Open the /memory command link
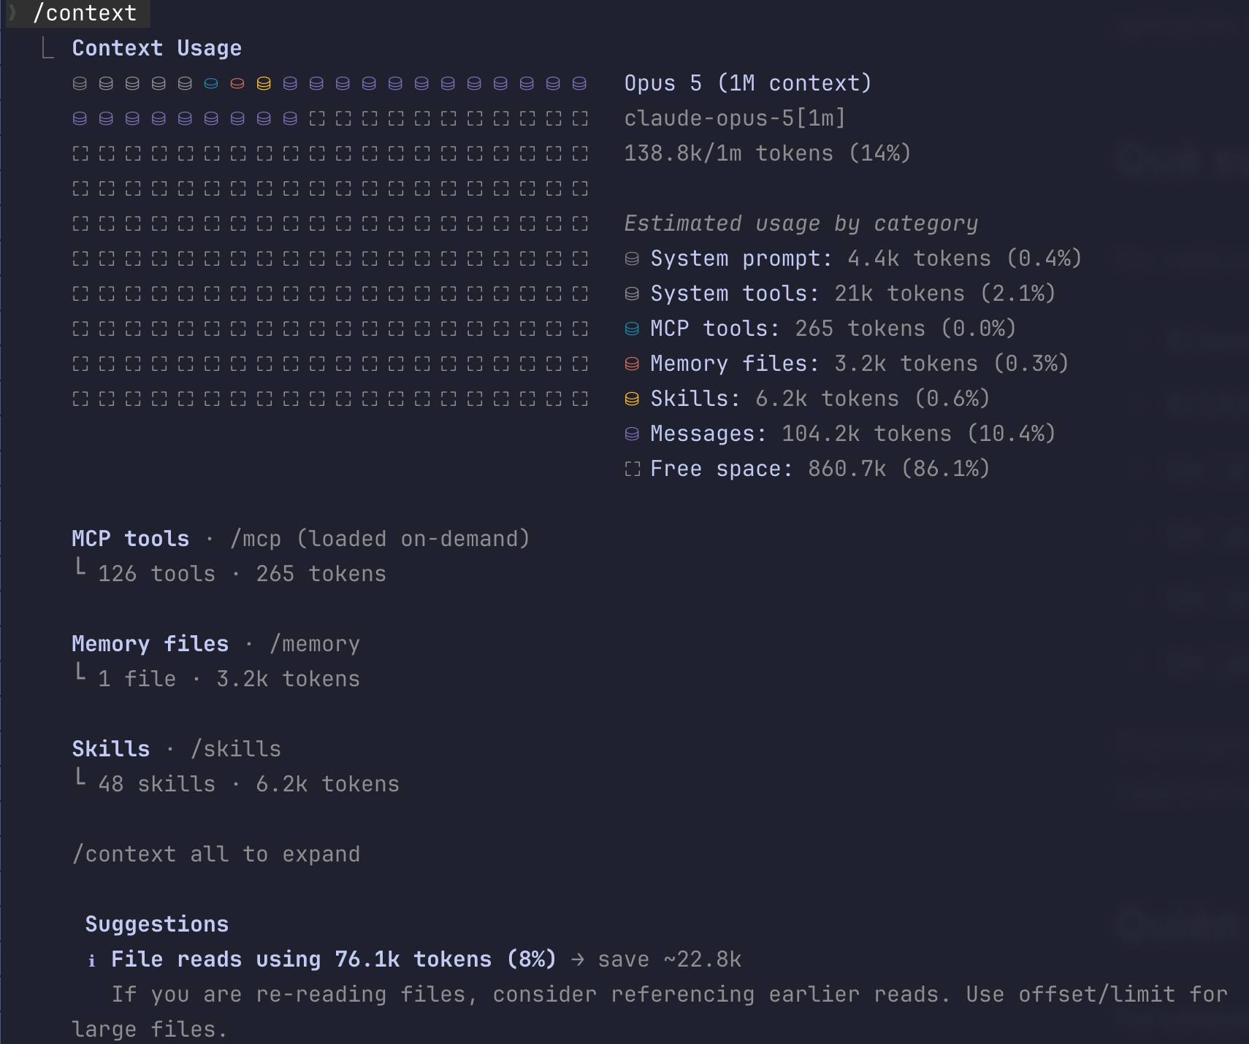Screen dimensions: 1249x1044 pos(315,644)
